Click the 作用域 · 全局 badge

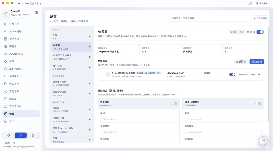pyautogui.click(x=237, y=32)
